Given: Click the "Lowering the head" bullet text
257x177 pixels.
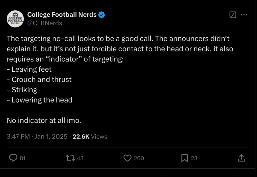Looking at the screenshot, I should pos(42,100).
